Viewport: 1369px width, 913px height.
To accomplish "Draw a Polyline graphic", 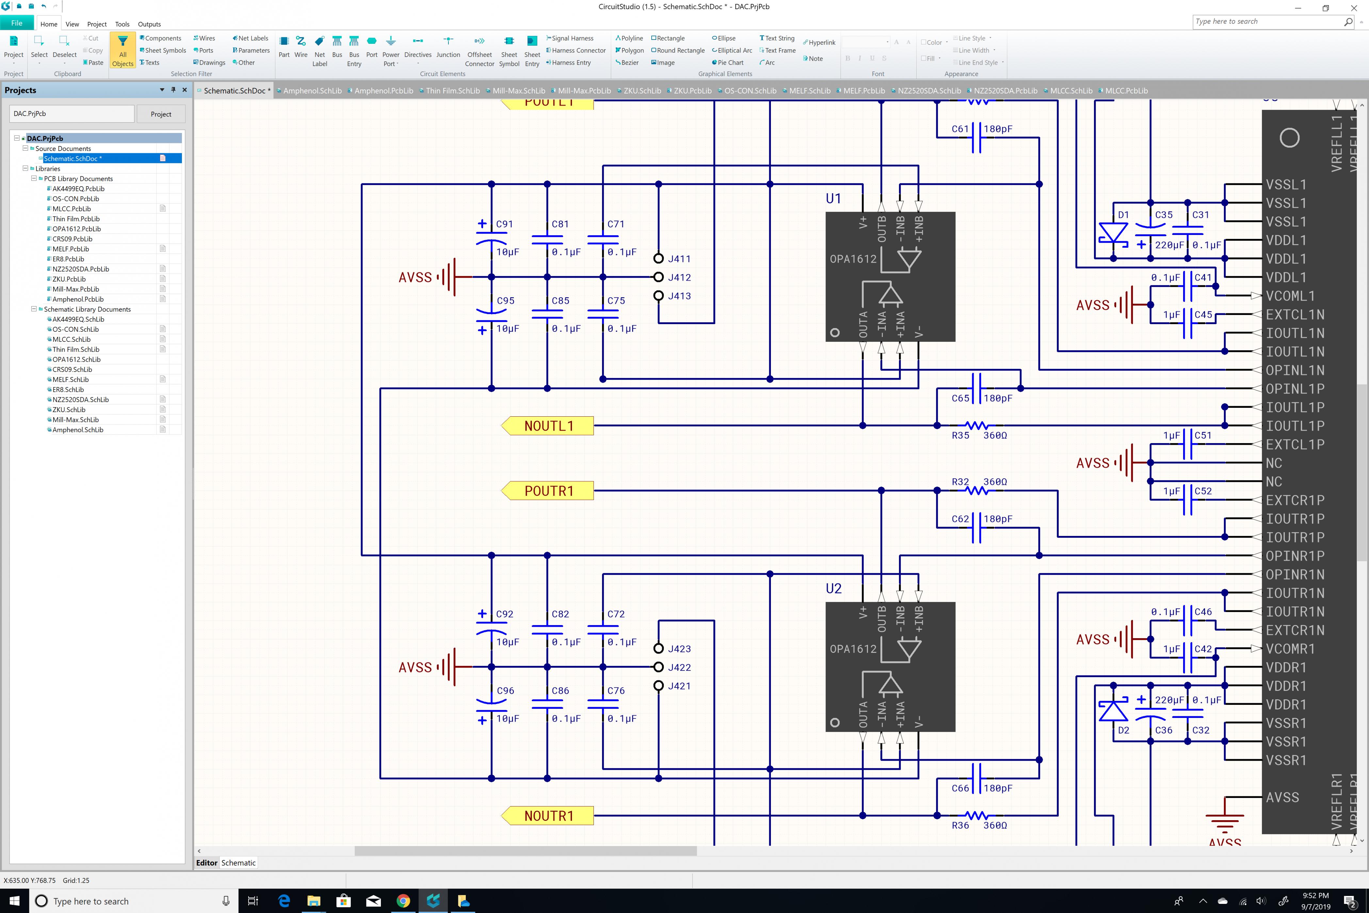I will (x=629, y=39).
